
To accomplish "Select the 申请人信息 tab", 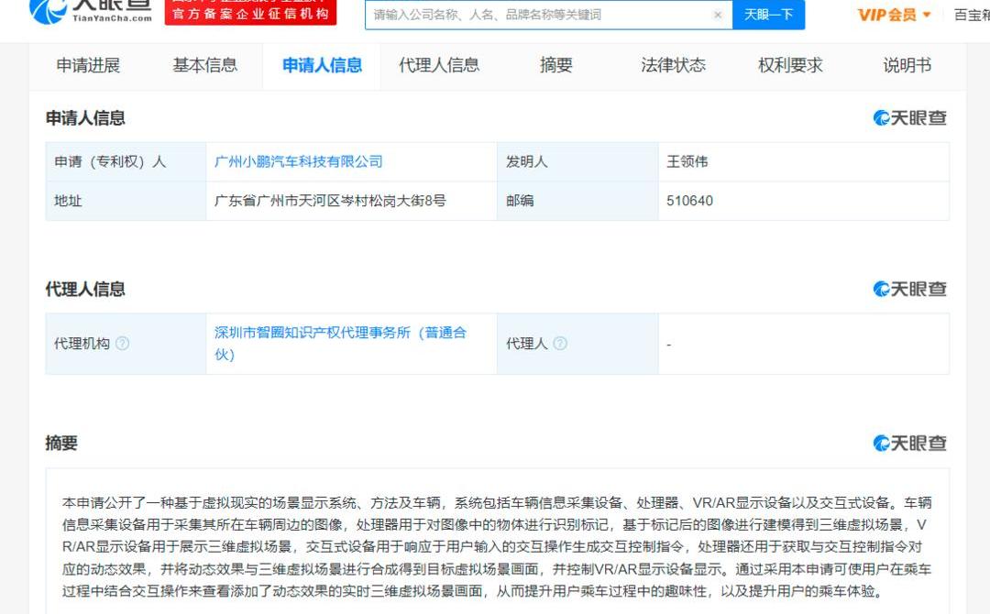I will tap(322, 65).
